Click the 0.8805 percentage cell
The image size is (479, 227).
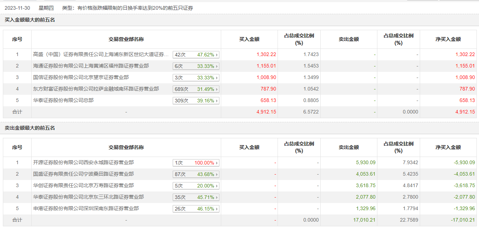[x=311, y=101]
